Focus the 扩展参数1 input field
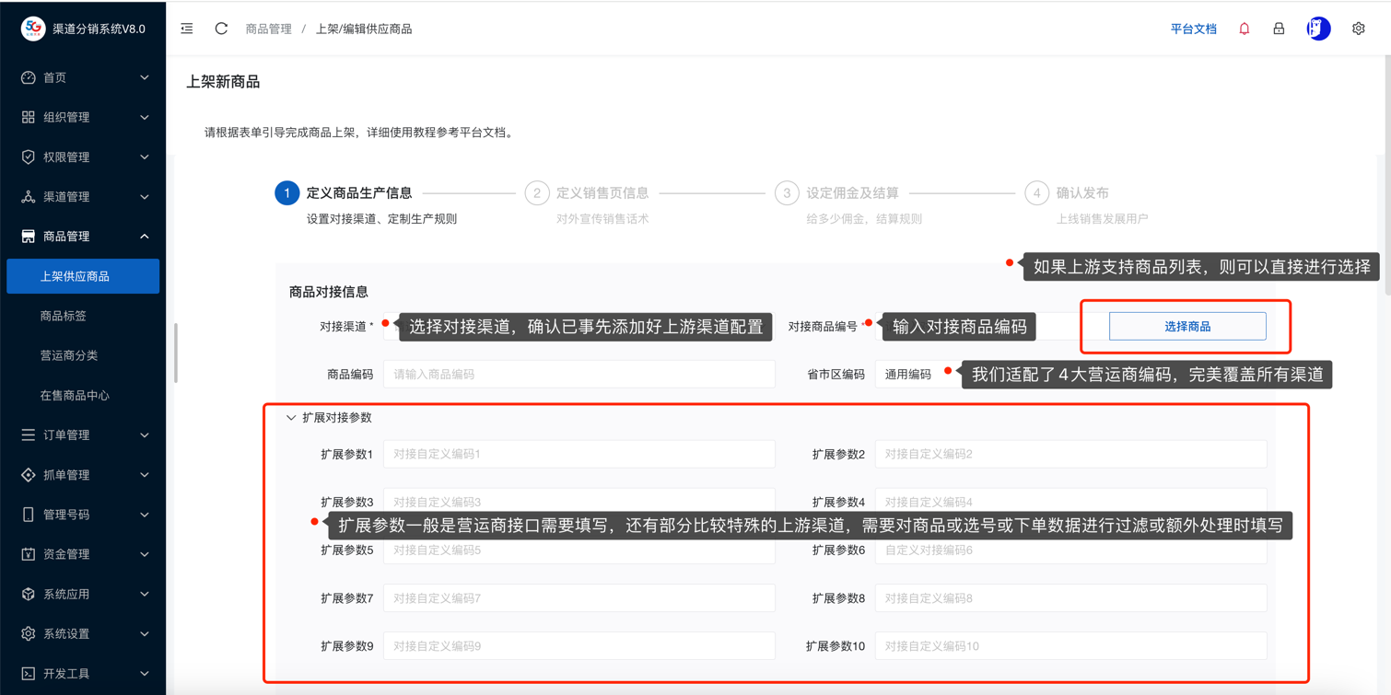Screen dimensions: 1391x695 point(579,454)
